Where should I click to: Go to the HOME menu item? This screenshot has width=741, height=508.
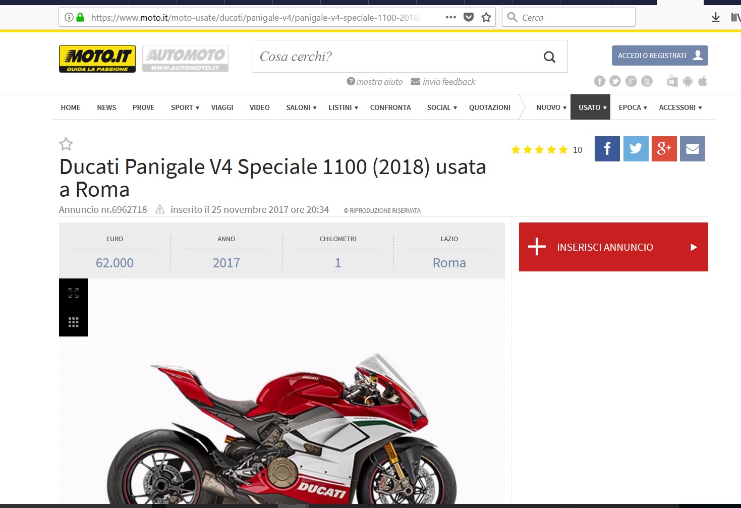[x=71, y=107]
